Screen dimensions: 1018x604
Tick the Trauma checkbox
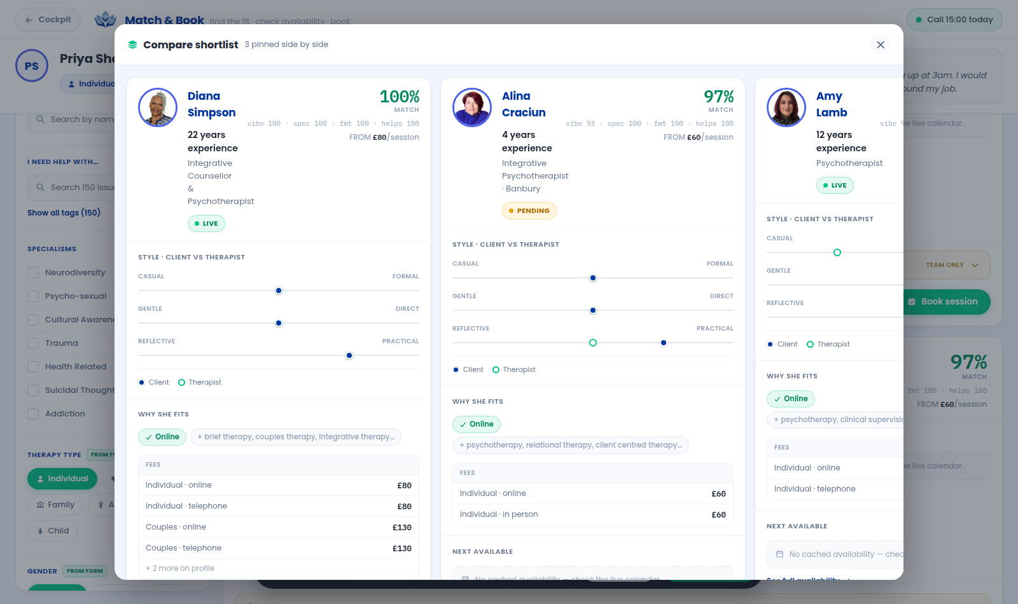click(33, 343)
